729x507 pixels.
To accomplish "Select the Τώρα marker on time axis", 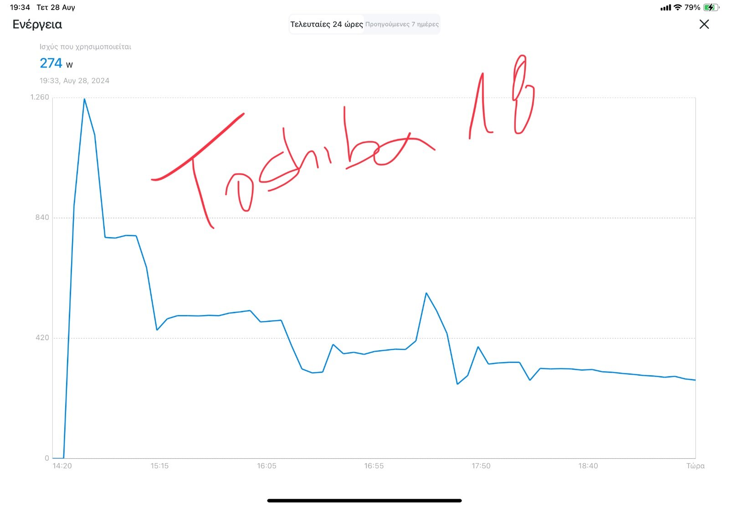I will click(695, 466).
